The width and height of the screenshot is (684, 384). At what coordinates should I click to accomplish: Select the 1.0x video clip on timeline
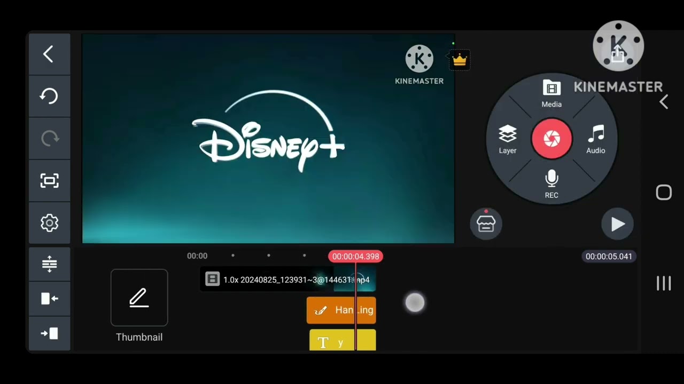(x=288, y=280)
